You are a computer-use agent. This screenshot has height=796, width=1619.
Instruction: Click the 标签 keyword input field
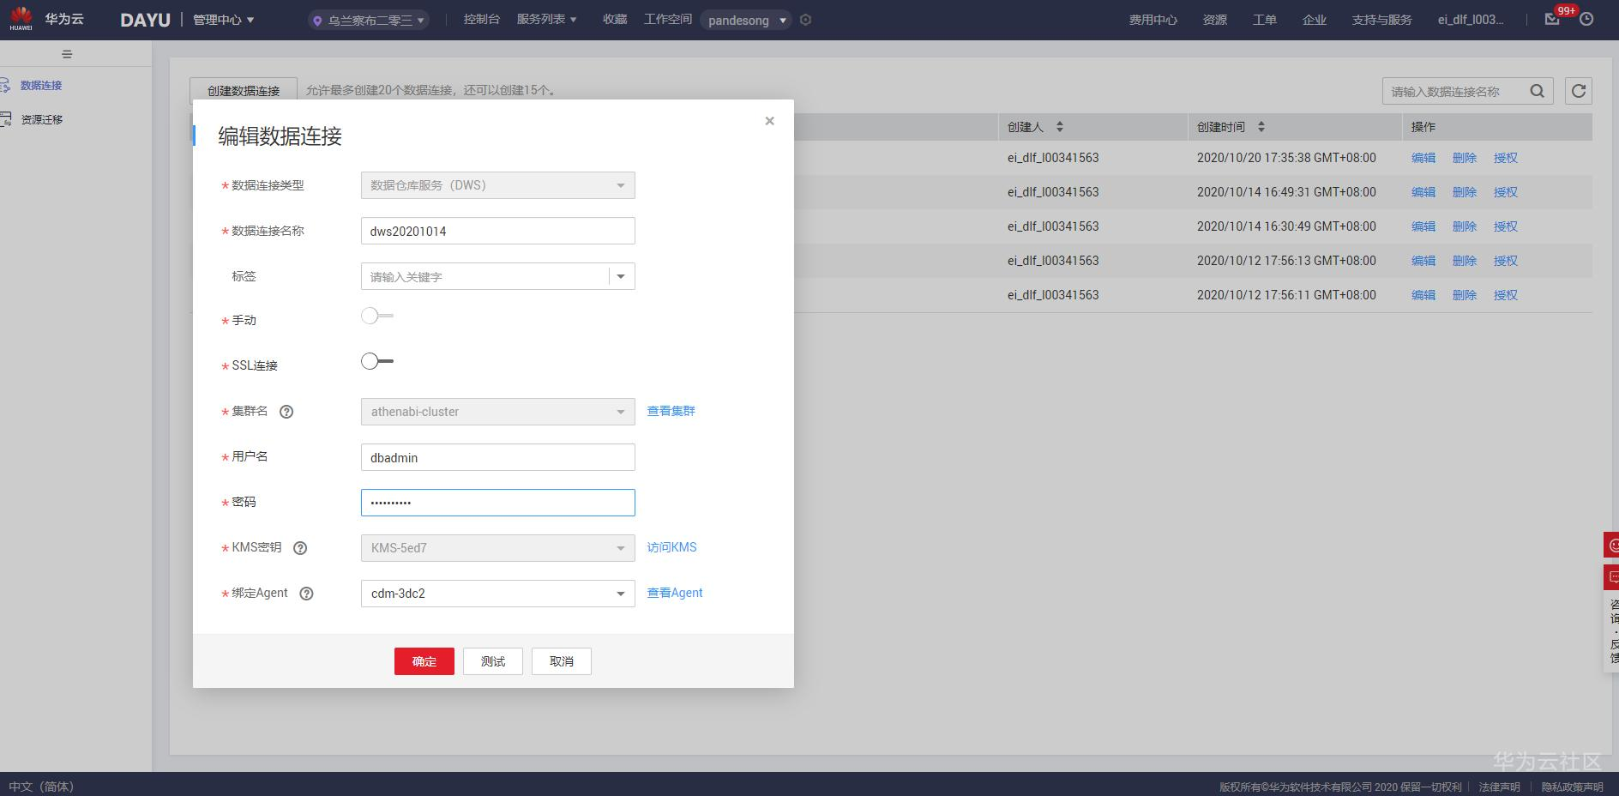tap(485, 276)
